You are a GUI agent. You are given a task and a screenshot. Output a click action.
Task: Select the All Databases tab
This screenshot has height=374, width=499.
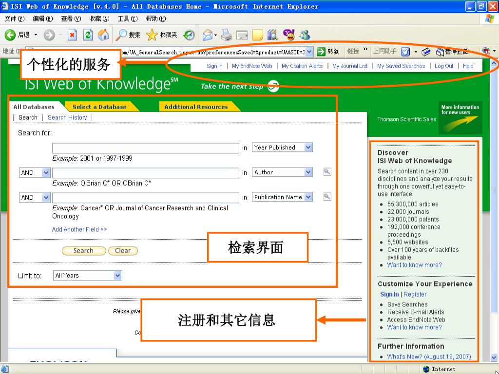click(x=34, y=107)
